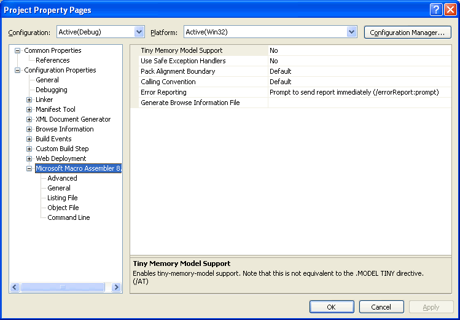Expand the Linker node
Image resolution: width=460 pixels, height=320 pixels.
coord(29,100)
